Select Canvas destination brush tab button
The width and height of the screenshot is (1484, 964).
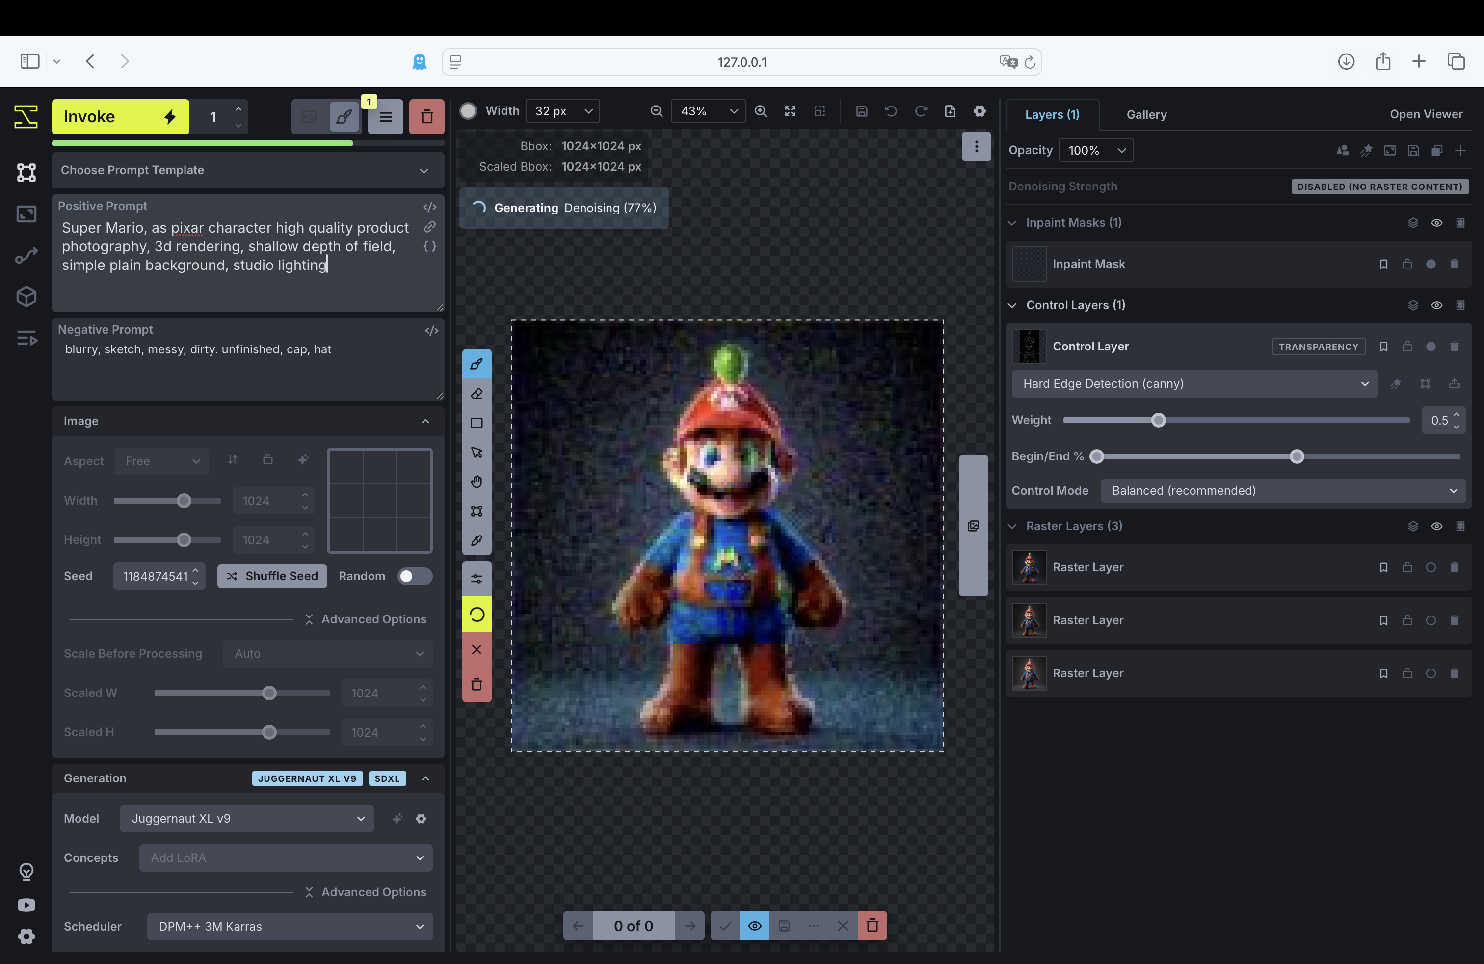(x=344, y=117)
